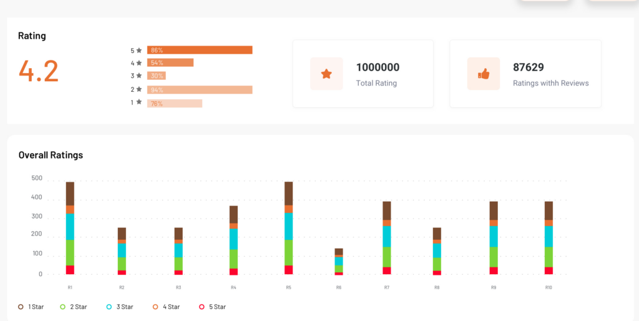
Task: Click the R5 x-axis label
Action: [288, 287]
